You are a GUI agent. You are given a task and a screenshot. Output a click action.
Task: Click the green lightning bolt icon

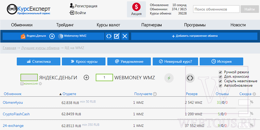pyautogui.click(x=169, y=78)
